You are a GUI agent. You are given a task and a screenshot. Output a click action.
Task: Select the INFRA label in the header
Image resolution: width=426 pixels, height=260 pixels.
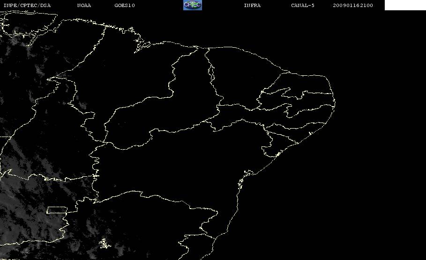click(252, 6)
